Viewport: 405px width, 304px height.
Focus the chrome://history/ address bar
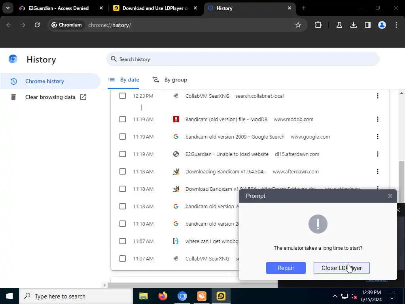[x=110, y=25]
